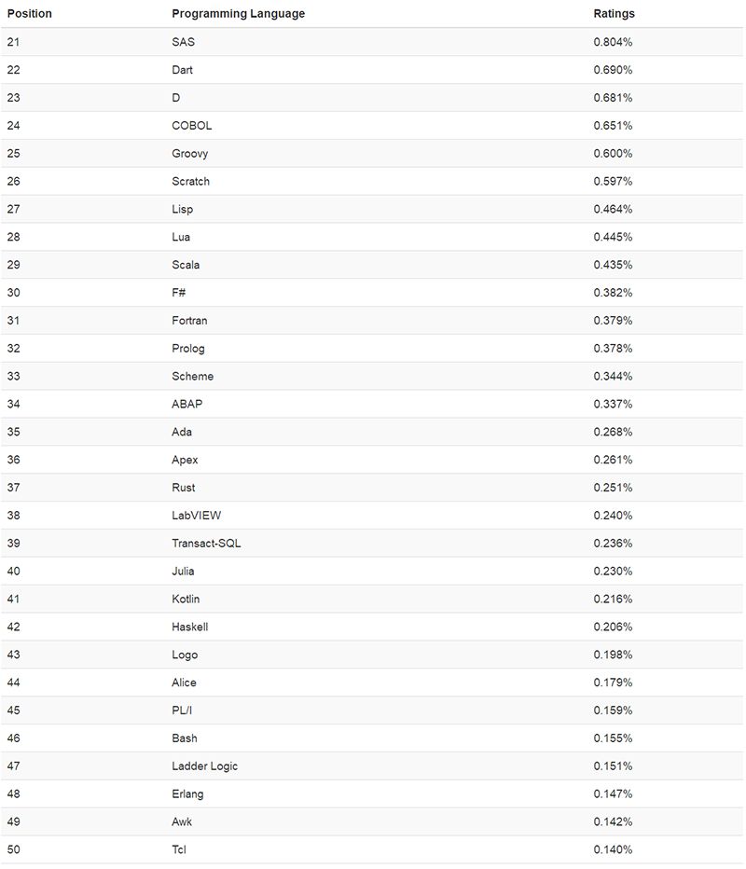746x869 pixels.
Task: Select the LabVIEW entry
Action: click(196, 516)
